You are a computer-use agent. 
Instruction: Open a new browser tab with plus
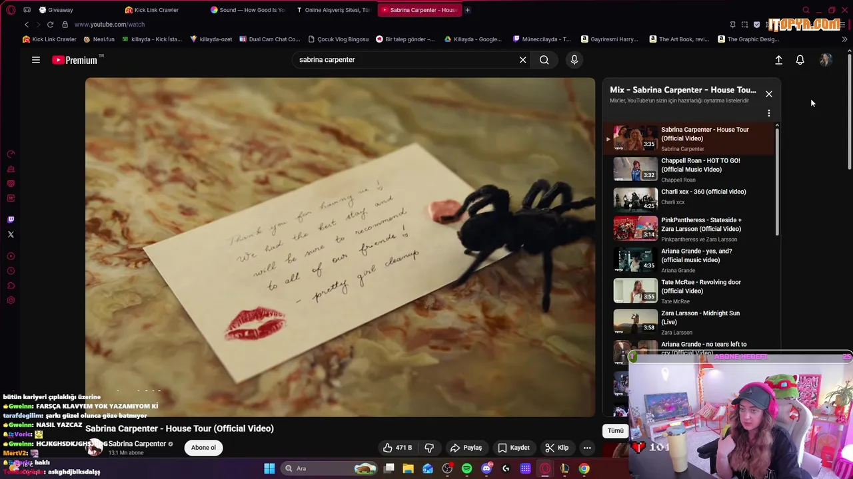[467, 10]
